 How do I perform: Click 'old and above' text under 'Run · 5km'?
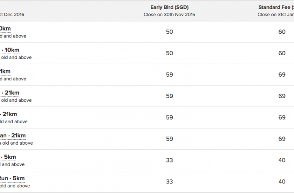[15, 186]
